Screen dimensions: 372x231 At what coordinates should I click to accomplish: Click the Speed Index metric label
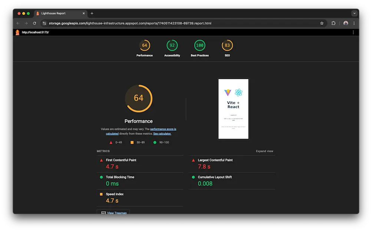(x=115, y=194)
